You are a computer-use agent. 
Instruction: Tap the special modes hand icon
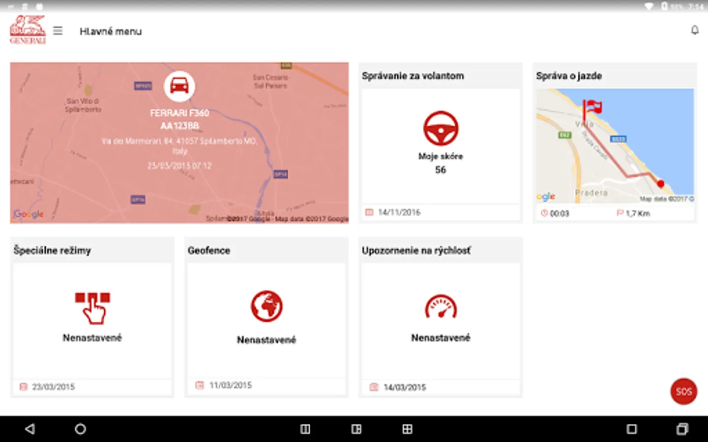[x=92, y=308]
